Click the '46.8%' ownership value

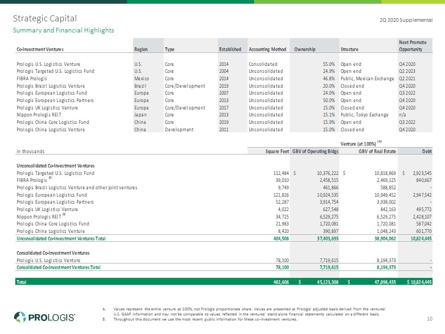(329, 79)
